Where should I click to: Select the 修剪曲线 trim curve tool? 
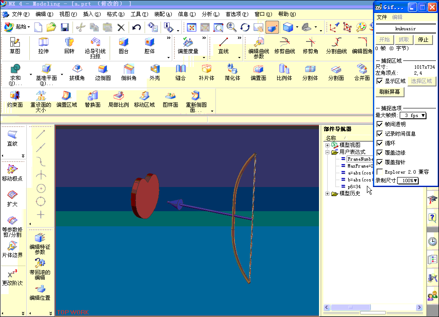click(285, 46)
